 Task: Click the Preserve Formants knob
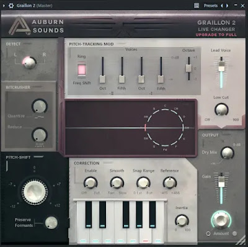[x=51, y=223]
